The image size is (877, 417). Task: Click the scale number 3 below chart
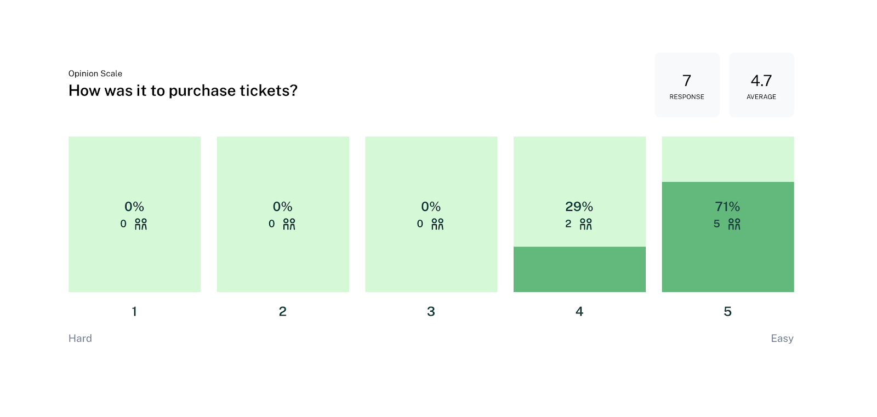point(431,311)
